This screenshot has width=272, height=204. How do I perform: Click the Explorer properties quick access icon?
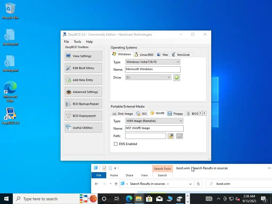pos(104,168)
